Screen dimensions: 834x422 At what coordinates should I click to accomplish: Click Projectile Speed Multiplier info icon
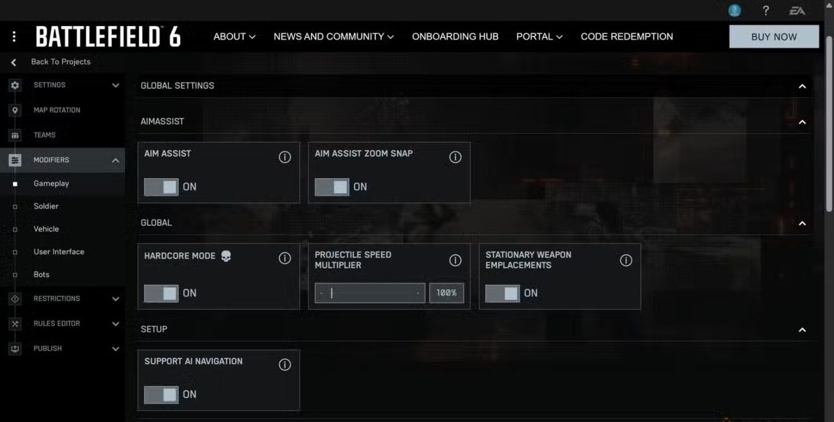[x=455, y=260]
